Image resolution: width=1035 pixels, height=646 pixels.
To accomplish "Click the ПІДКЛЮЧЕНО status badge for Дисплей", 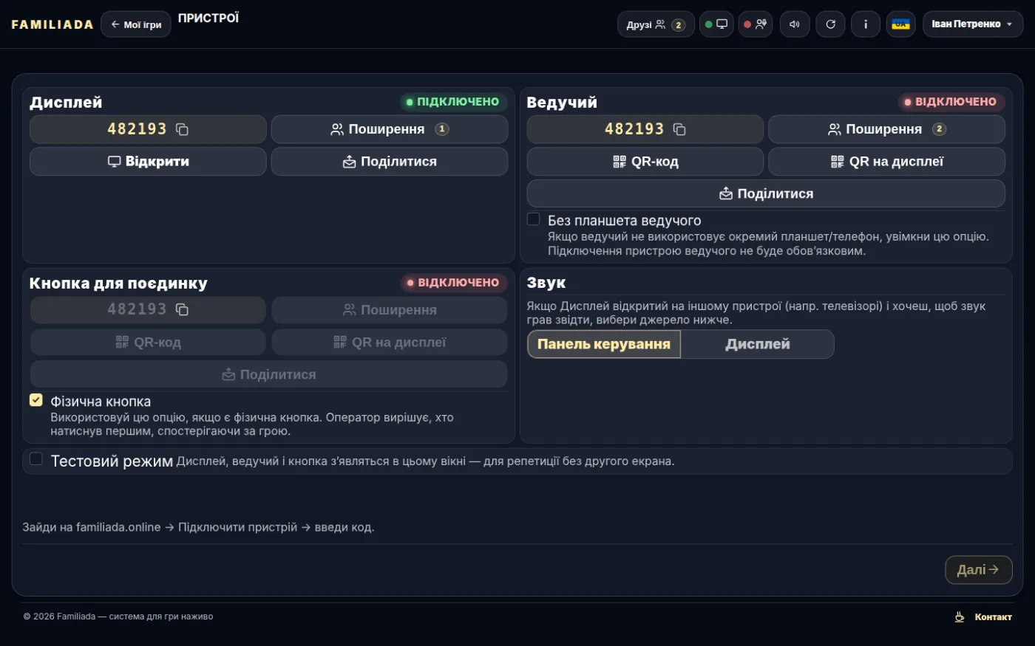I will (453, 102).
